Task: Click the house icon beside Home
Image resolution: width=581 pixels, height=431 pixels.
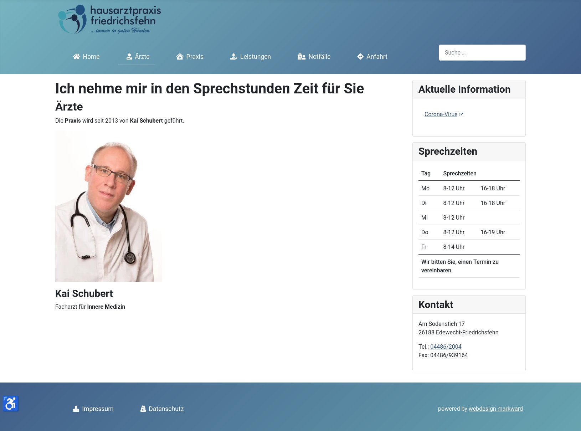Action: click(76, 57)
